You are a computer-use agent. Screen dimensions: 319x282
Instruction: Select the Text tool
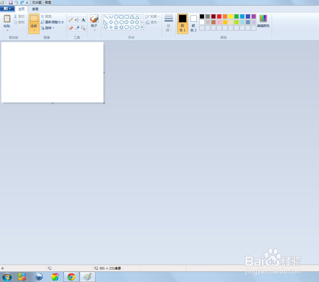tap(83, 20)
